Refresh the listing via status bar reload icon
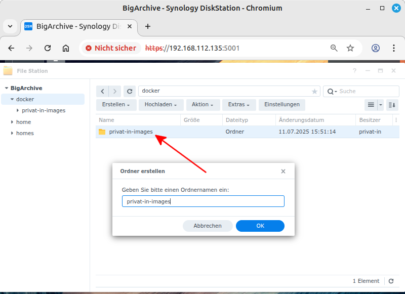The image size is (405, 294). coord(391,281)
